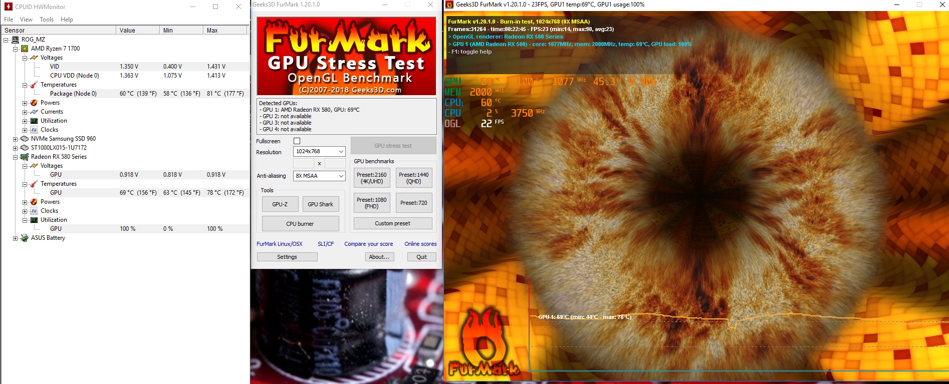Open the SLI/CF link
Viewport: 949px width, 384px height.
coord(326,244)
